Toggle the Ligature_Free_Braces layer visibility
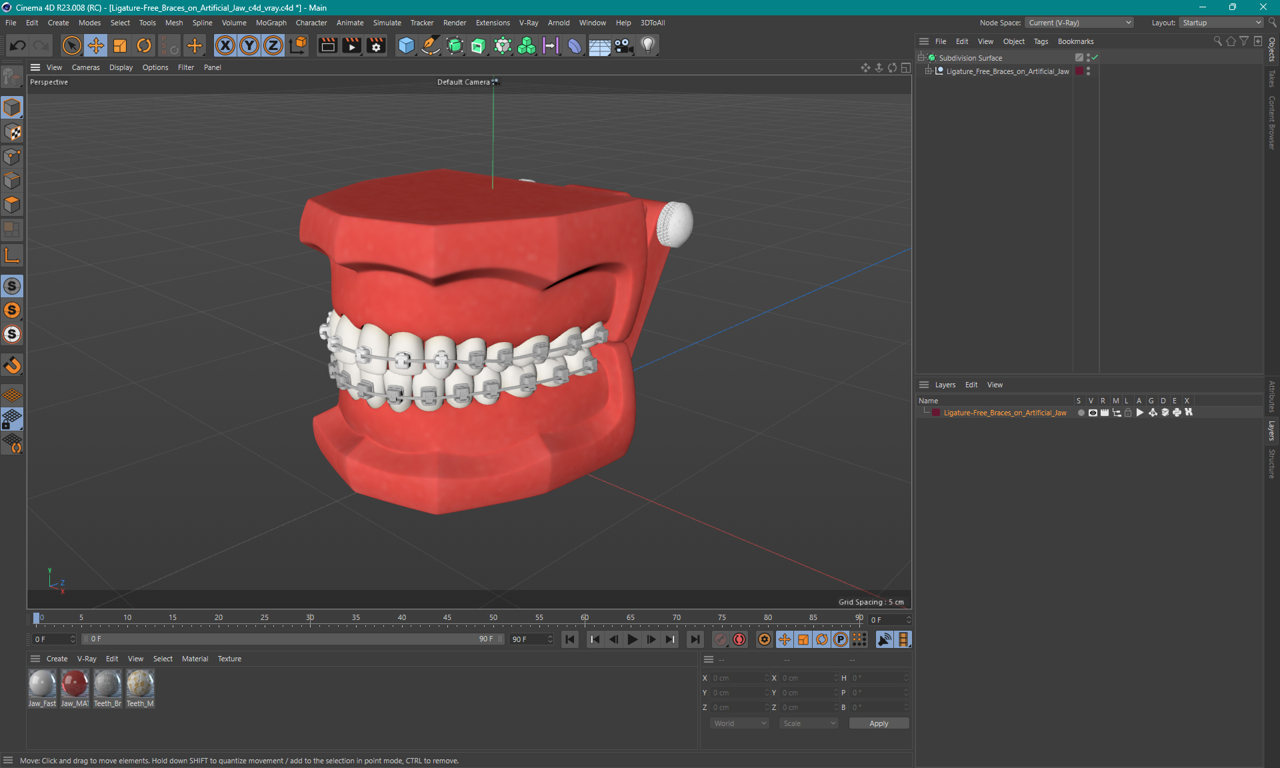1280x768 pixels. pos(1091,413)
